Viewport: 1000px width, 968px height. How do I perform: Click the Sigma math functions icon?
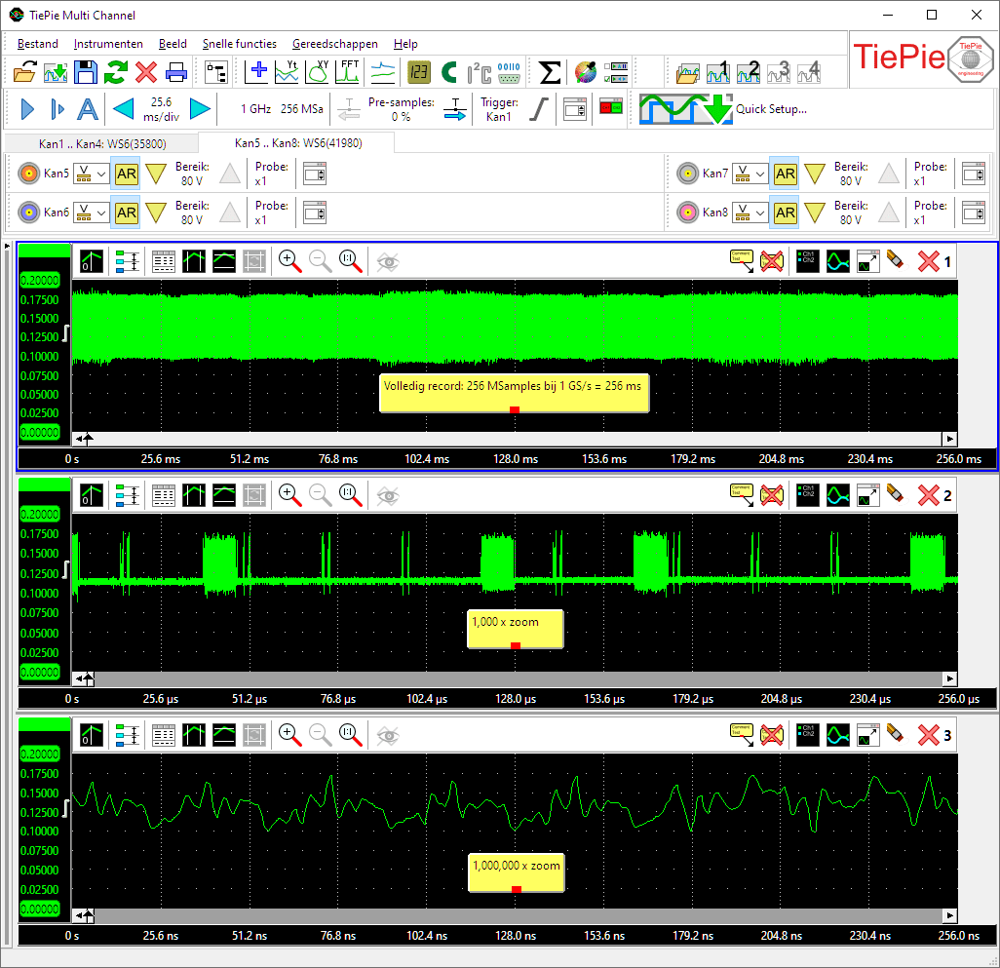tap(550, 71)
